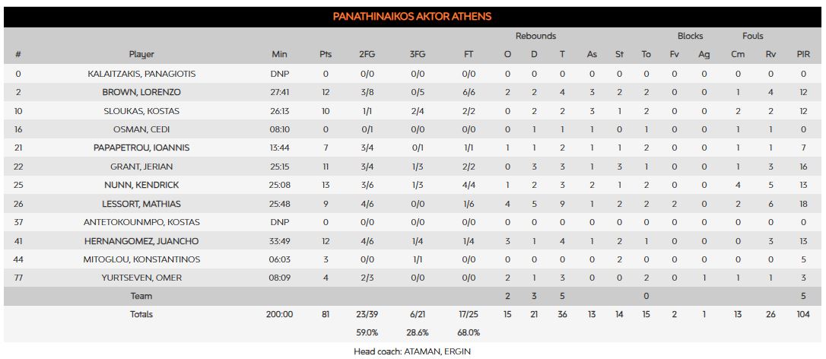Click Kalaitzakis, Panagiotis player name

tap(141, 74)
